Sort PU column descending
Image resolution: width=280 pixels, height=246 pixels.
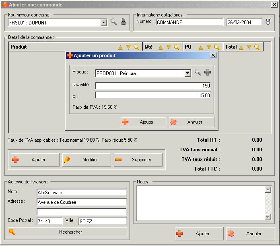pyautogui.click(x=209, y=47)
